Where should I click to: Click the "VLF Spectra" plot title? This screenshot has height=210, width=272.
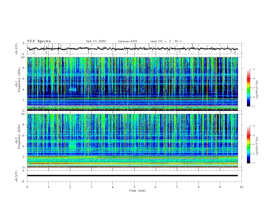tap(39, 41)
